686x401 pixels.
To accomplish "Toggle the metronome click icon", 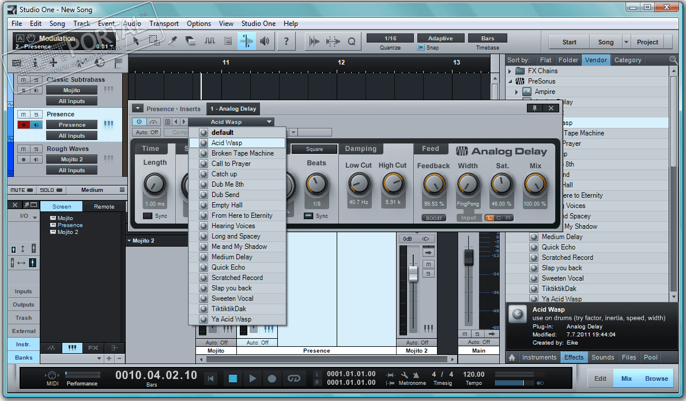I will [x=416, y=374].
